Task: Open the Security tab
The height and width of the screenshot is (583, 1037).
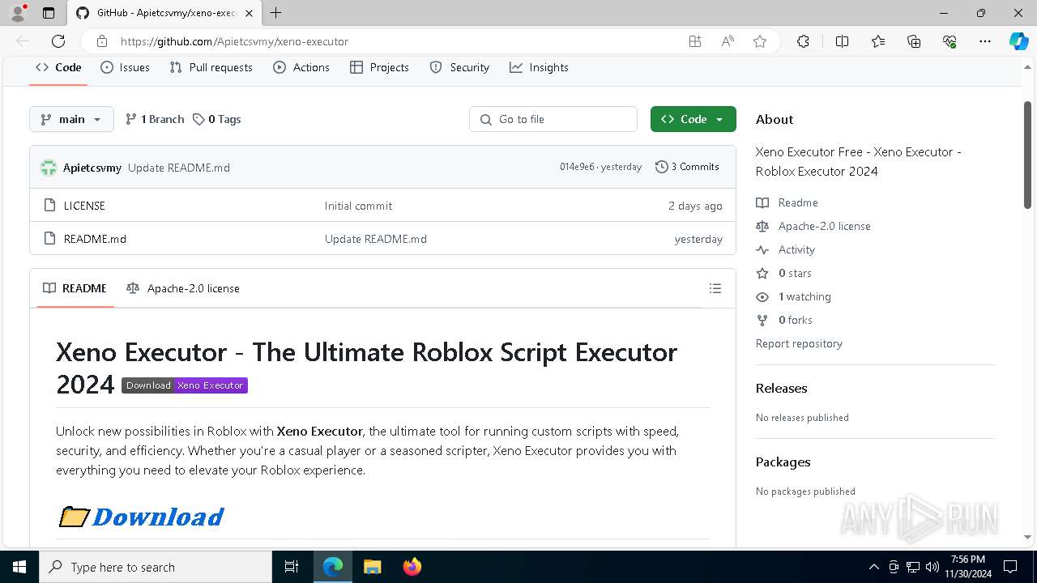Action: [459, 67]
